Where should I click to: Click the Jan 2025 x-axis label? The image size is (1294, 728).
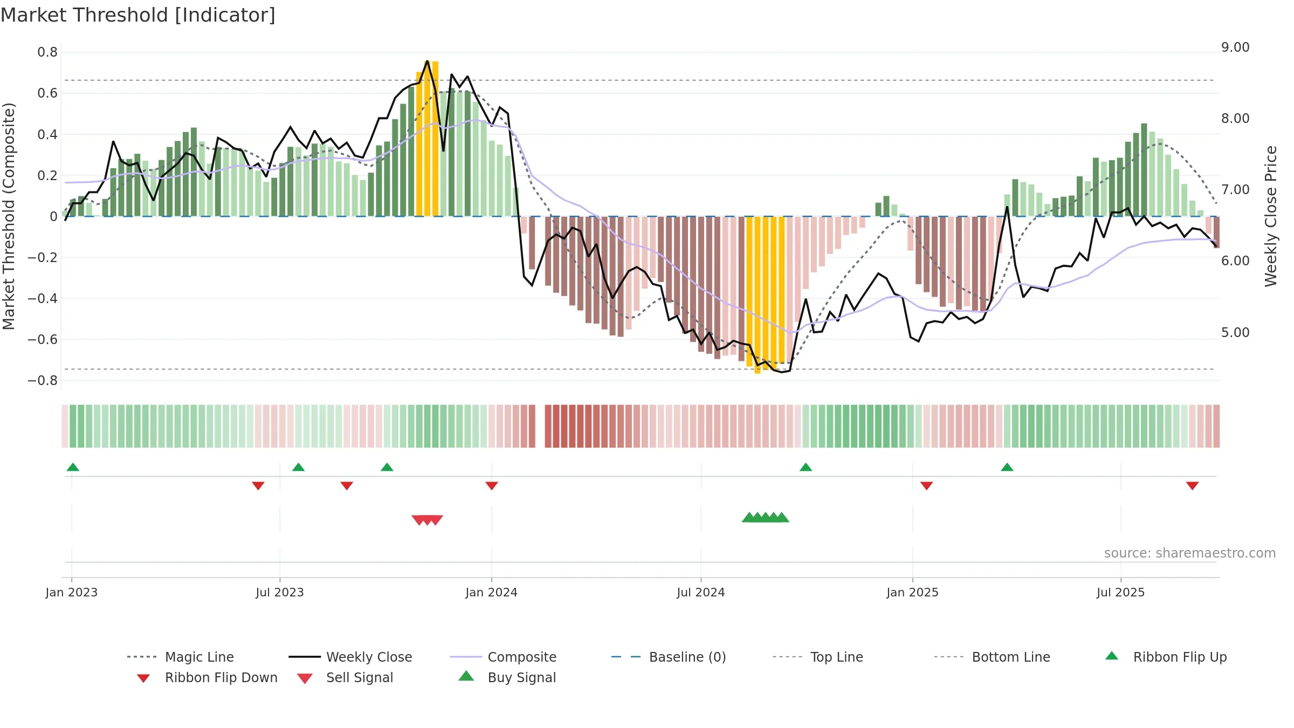pos(913,592)
